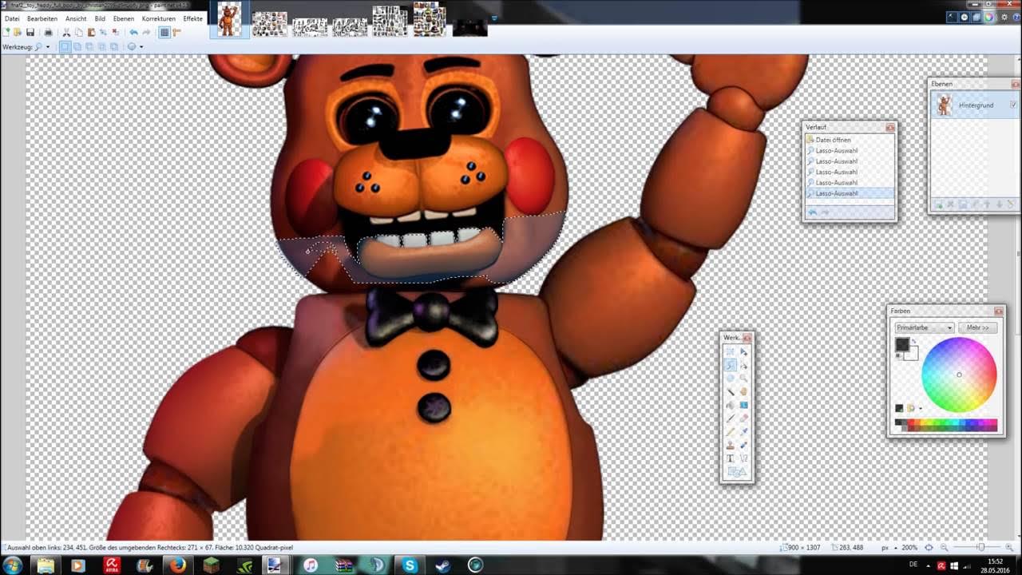Open the Primärfarbe dropdown

pyautogui.click(x=924, y=327)
